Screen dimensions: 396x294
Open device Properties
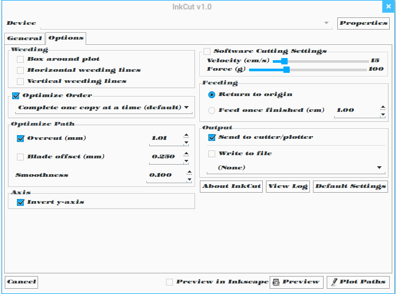[363, 23]
